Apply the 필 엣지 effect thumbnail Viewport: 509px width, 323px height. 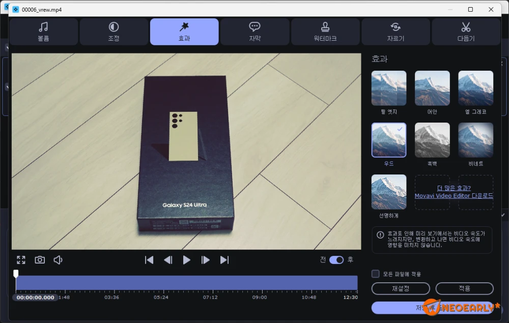tap(389, 88)
